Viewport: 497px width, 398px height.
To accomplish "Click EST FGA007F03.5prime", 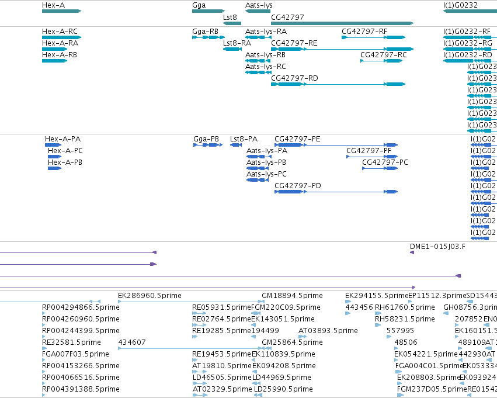I will tap(44, 360).
